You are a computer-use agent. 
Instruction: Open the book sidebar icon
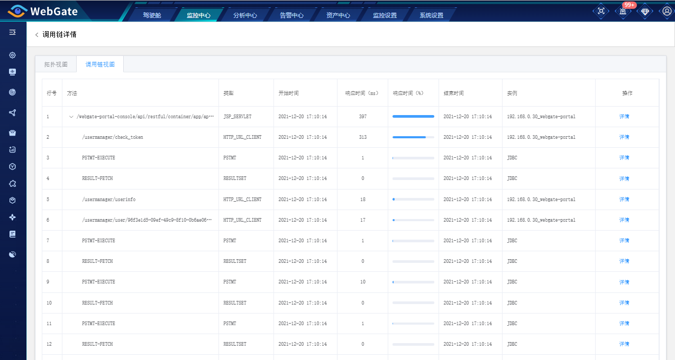pos(13,234)
